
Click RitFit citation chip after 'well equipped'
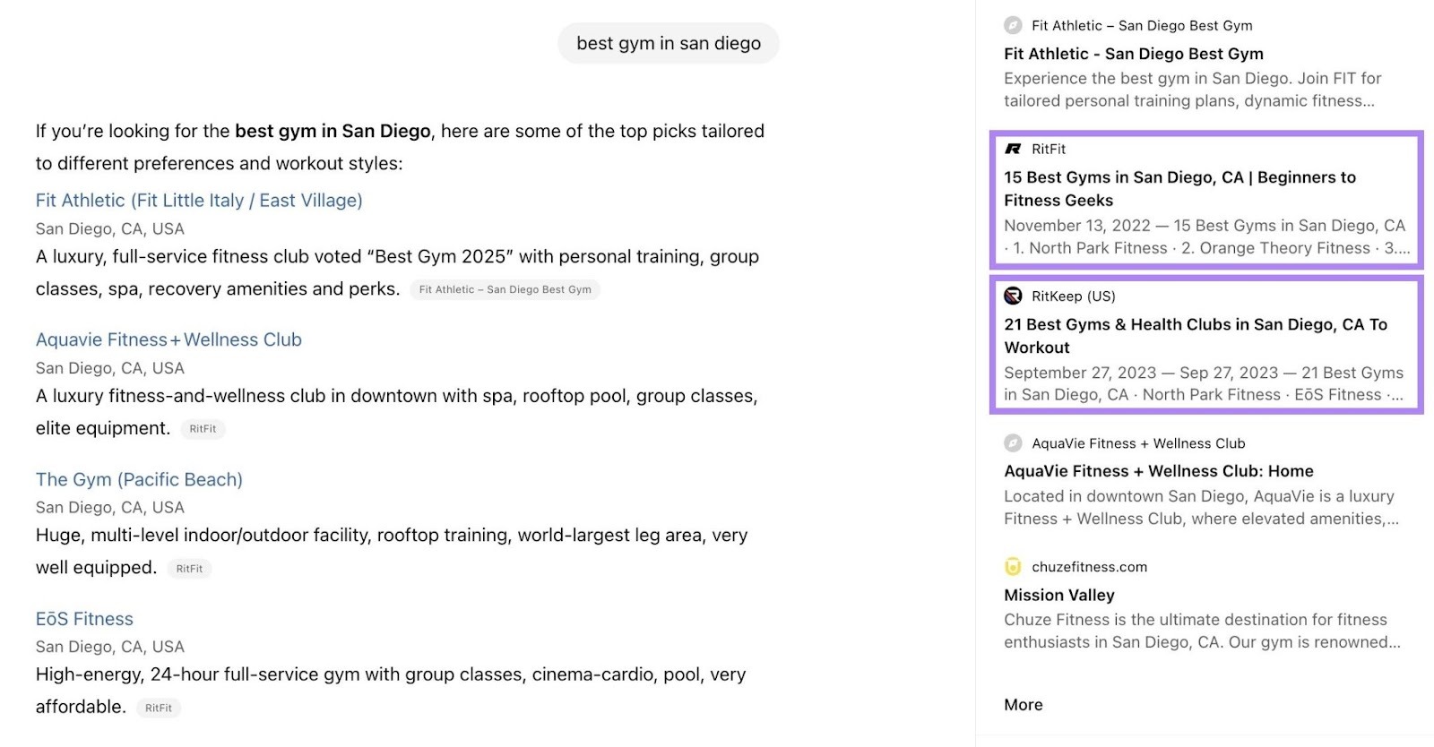click(x=189, y=569)
